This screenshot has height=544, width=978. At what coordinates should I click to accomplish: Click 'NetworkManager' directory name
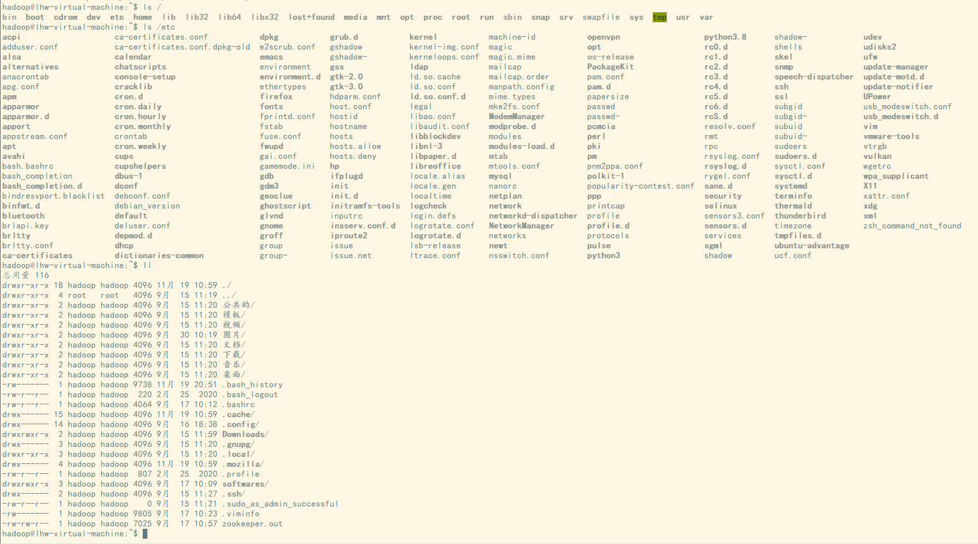pyautogui.click(x=522, y=226)
